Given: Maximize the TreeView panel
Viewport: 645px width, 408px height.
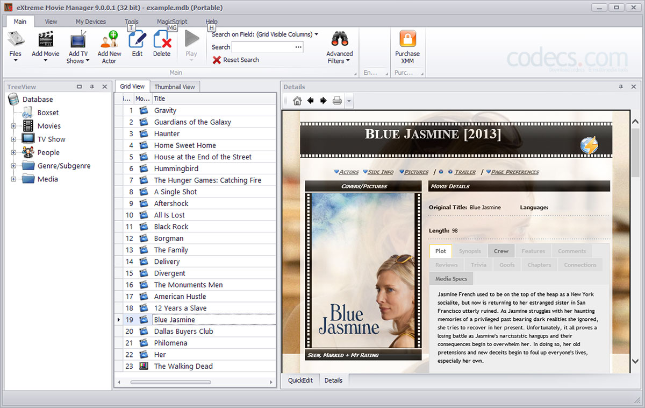Looking at the screenshot, I should tap(79, 87).
